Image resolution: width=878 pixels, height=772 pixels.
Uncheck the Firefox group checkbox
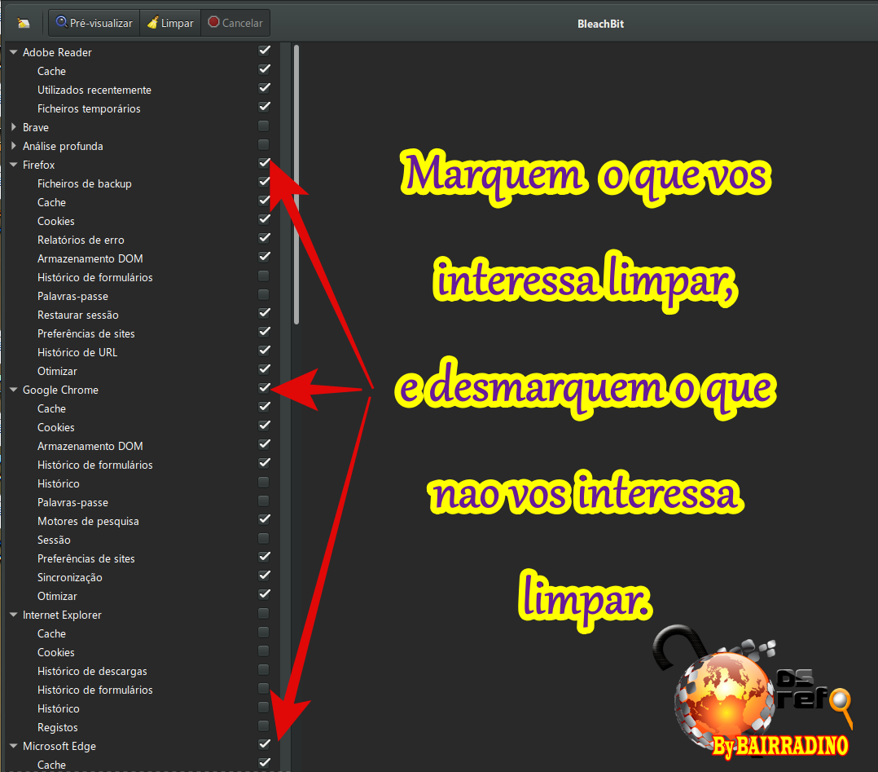click(264, 164)
